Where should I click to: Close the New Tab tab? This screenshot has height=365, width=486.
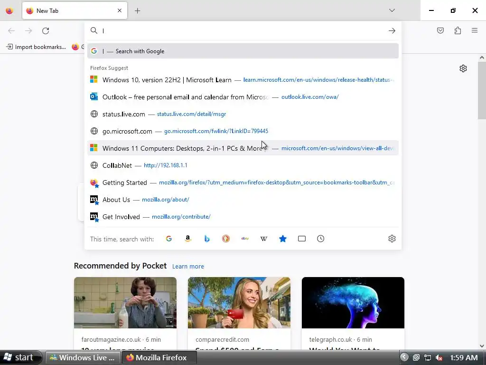click(x=120, y=10)
